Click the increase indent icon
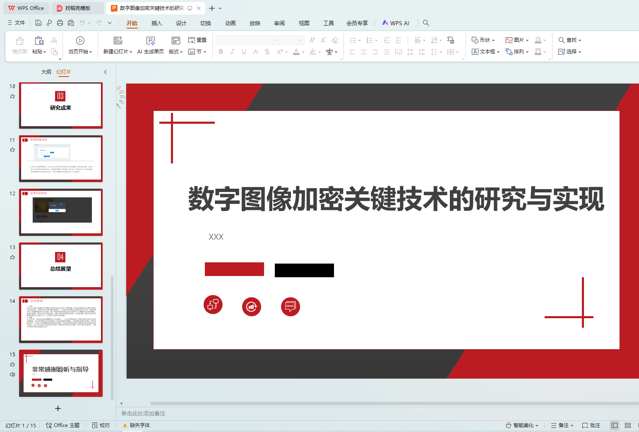 (x=398, y=40)
